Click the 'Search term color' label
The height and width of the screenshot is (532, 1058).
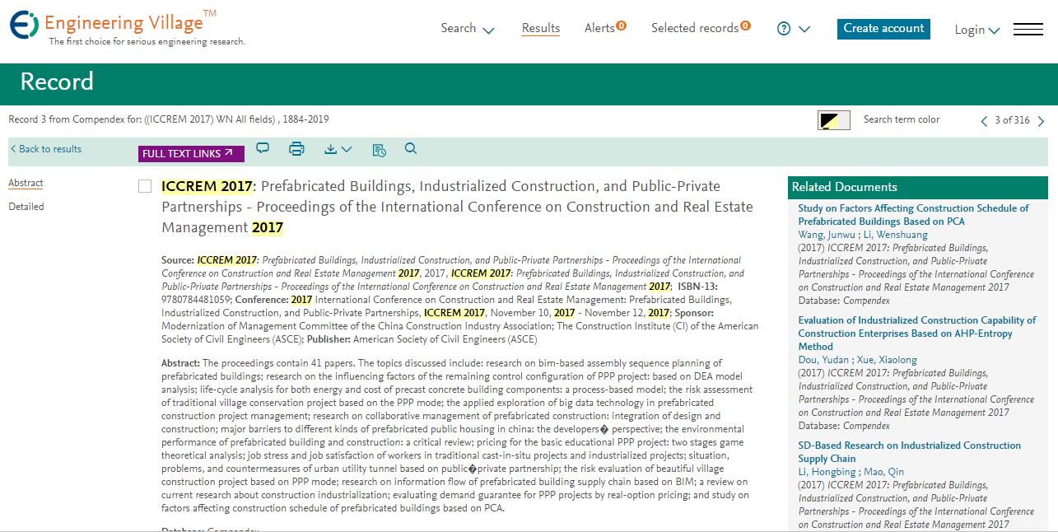(902, 119)
